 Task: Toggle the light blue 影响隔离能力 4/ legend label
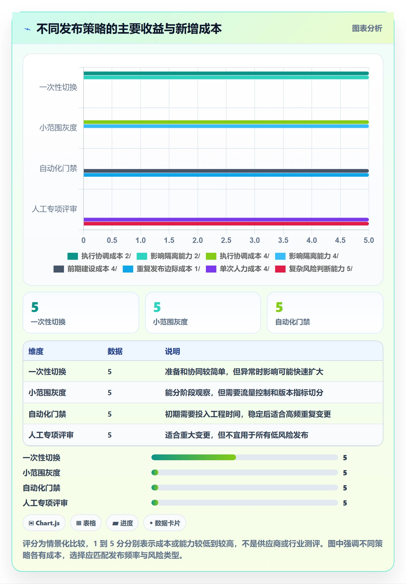point(313,256)
